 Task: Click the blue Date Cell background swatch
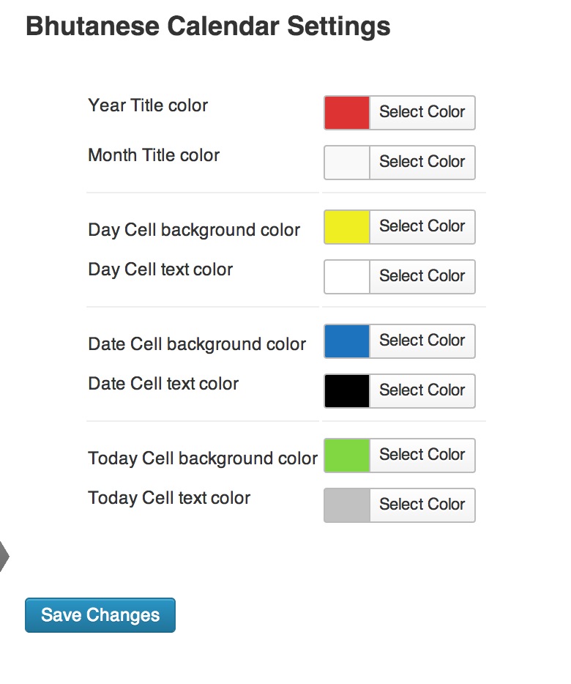347,341
